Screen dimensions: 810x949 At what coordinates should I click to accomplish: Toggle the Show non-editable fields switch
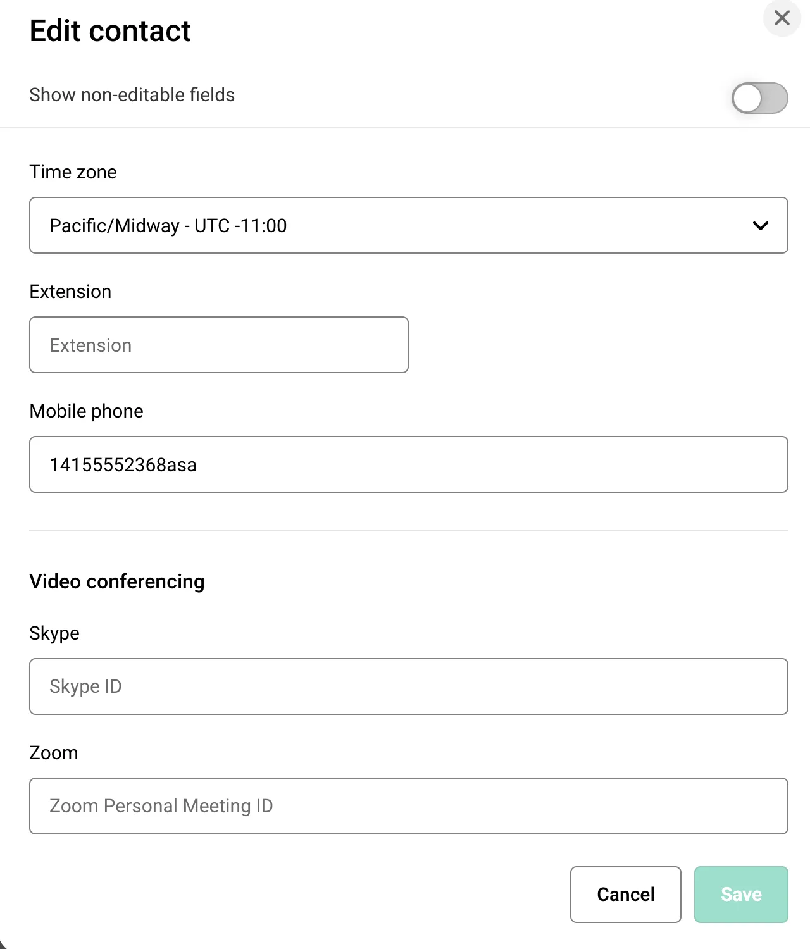click(x=759, y=98)
